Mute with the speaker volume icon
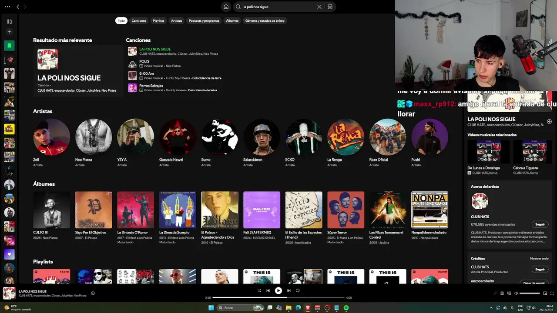This screenshot has width=557, height=313. (516, 293)
